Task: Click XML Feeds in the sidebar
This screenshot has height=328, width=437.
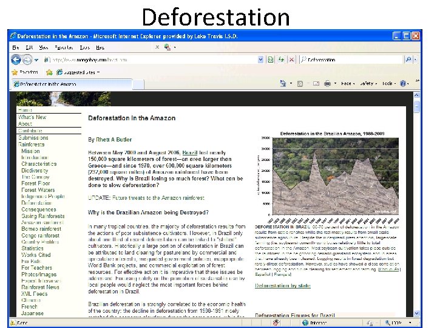Action: pos(34,294)
